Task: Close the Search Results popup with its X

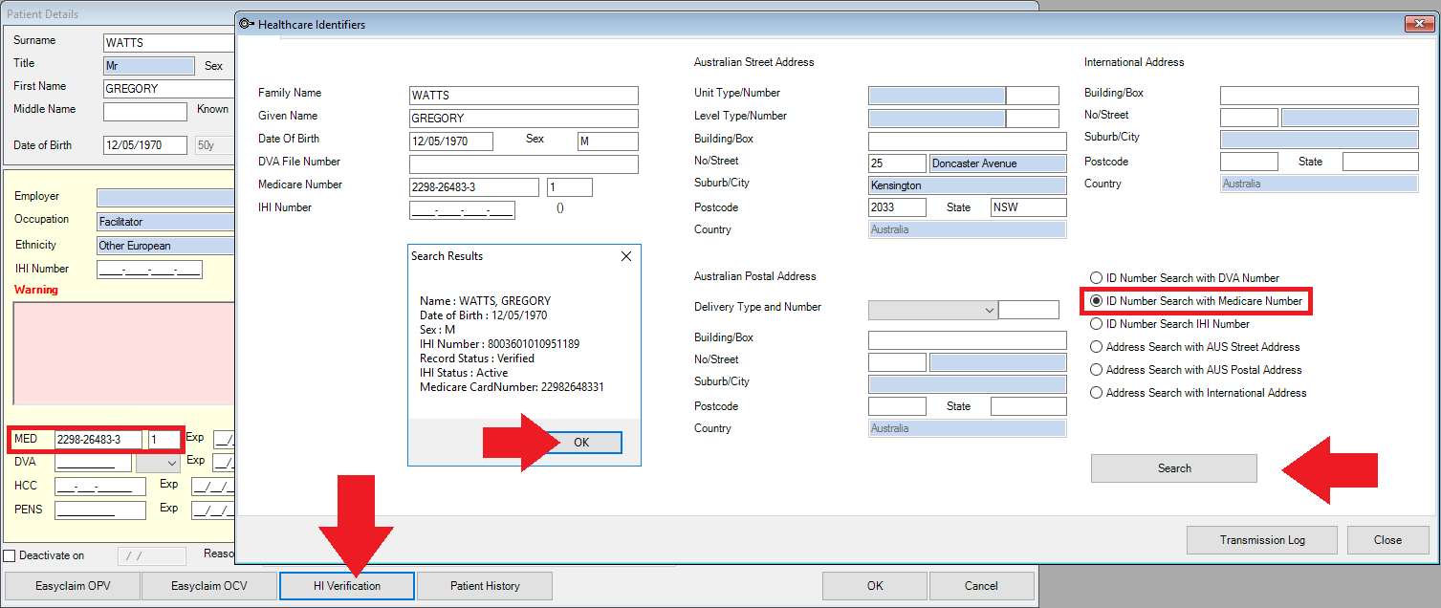Action: [x=626, y=256]
